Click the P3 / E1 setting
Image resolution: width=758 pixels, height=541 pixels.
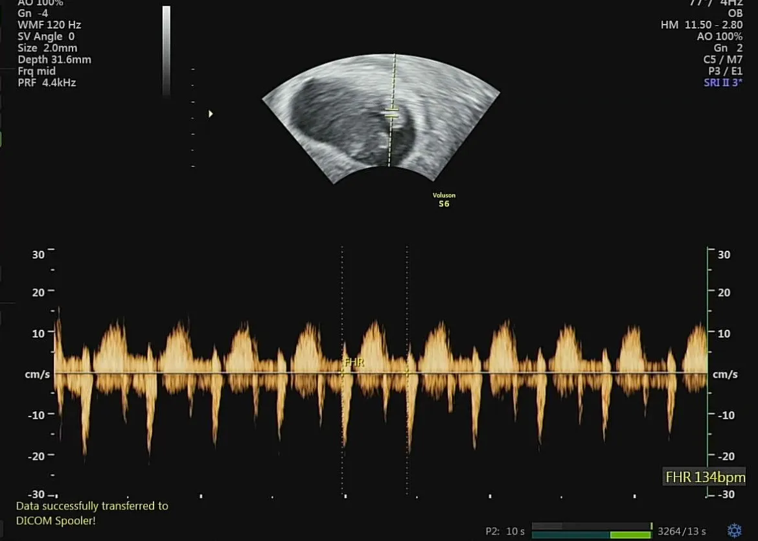pos(726,71)
